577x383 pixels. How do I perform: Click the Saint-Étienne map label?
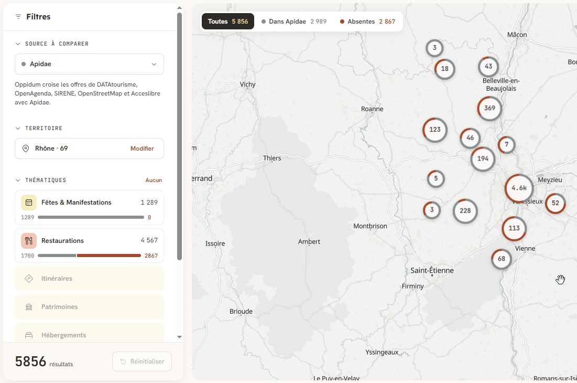432,271
